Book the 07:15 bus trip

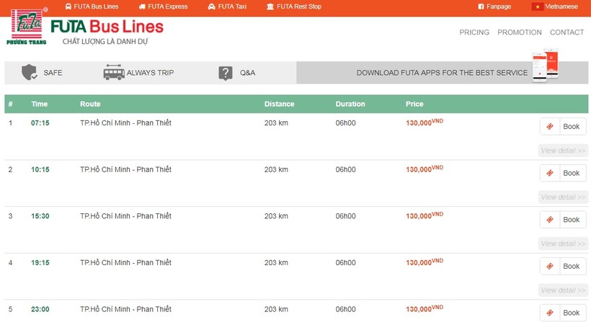point(563,127)
